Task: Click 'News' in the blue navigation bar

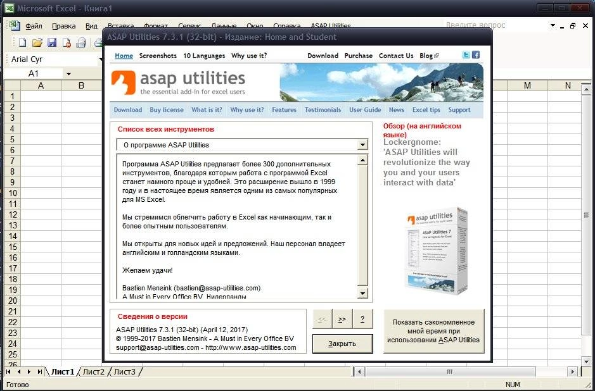Action: (396, 110)
